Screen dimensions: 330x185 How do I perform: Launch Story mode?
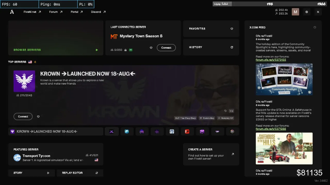(31, 173)
